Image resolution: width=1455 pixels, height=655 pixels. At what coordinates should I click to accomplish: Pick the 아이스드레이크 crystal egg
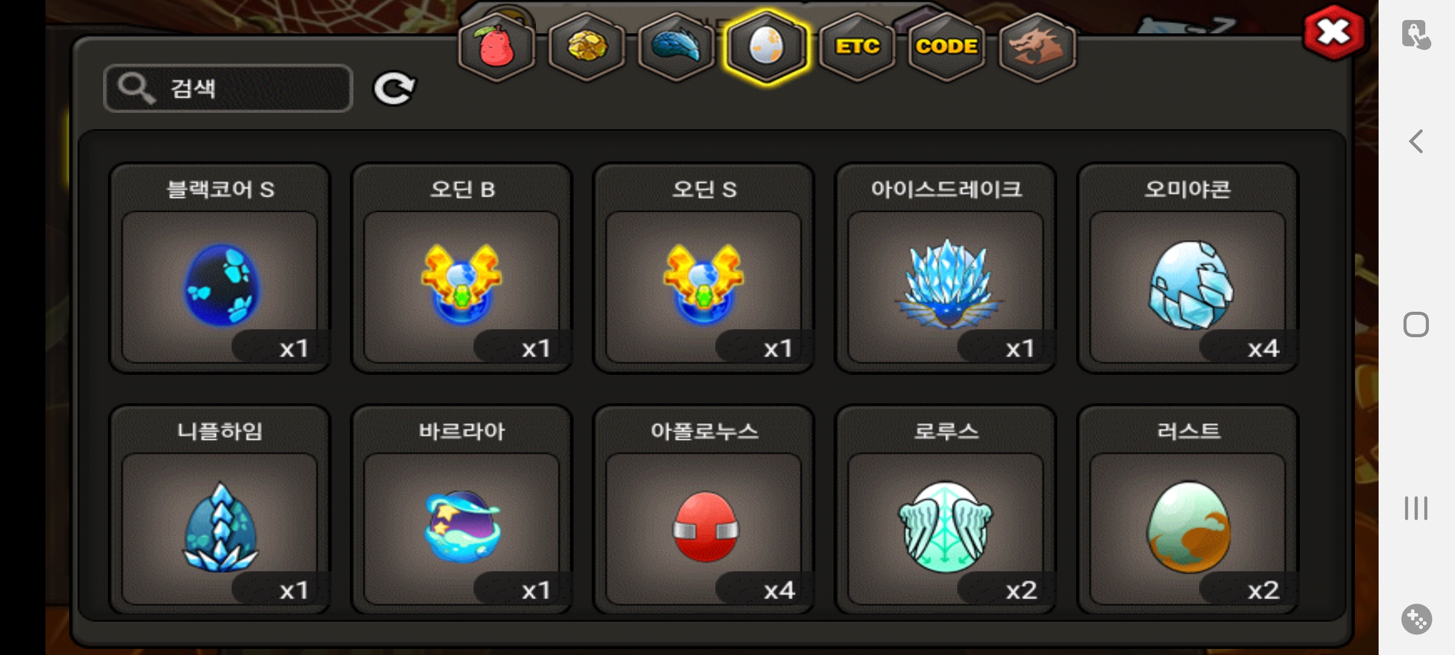coord(946,267)
